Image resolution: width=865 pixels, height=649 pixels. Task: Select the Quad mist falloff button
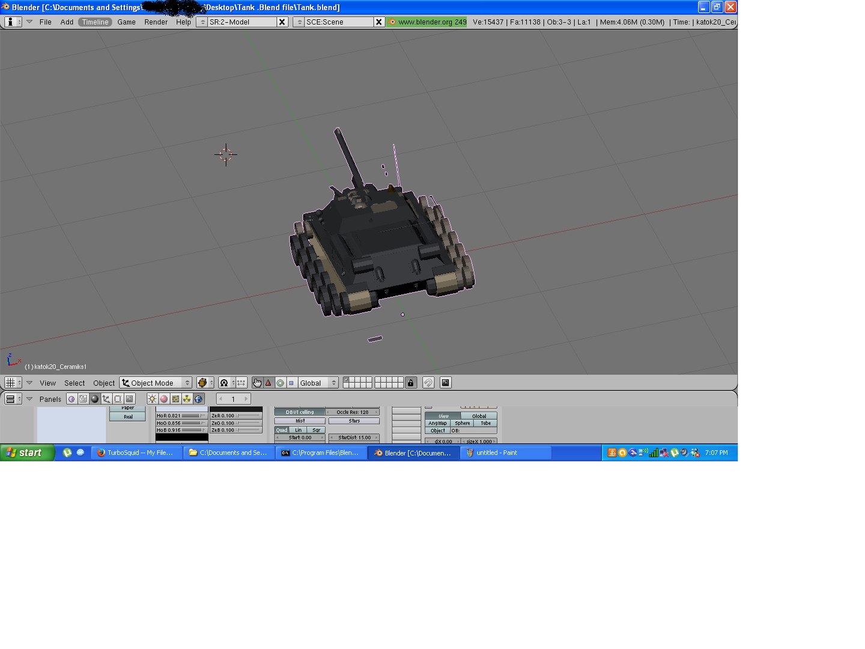282,430
